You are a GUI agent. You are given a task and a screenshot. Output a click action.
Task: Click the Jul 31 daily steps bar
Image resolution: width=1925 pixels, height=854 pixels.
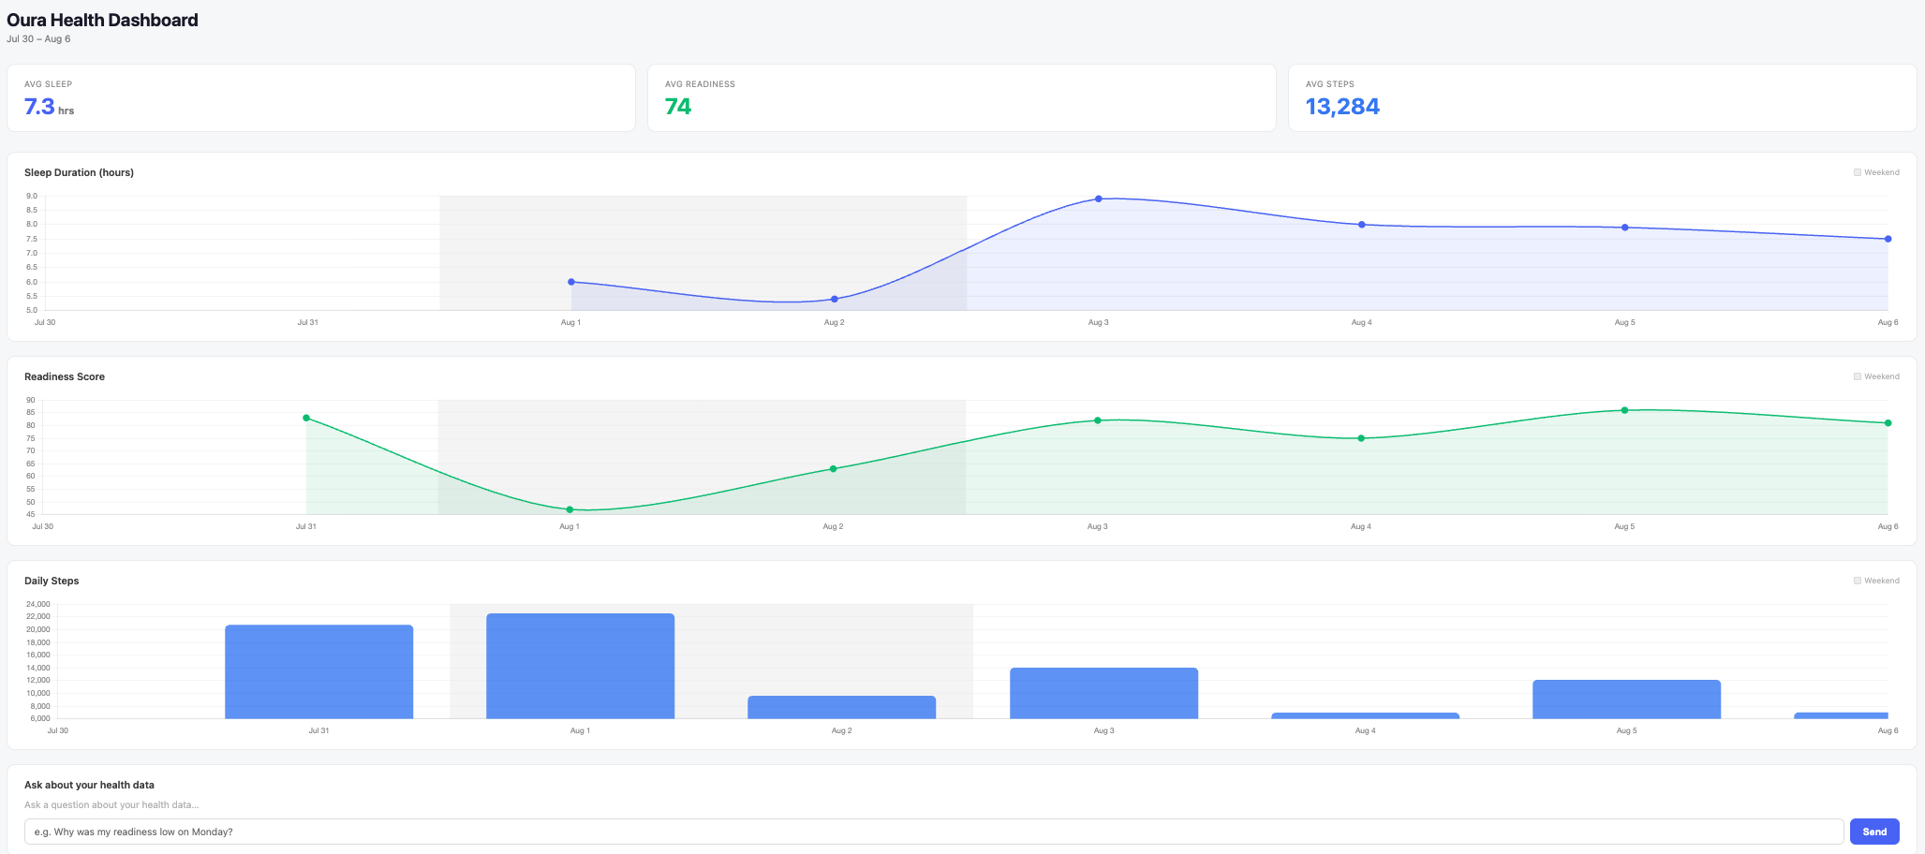click(319, 671)
